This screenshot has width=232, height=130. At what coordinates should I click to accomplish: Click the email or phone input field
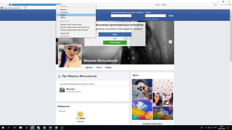[x=121, y=16]
